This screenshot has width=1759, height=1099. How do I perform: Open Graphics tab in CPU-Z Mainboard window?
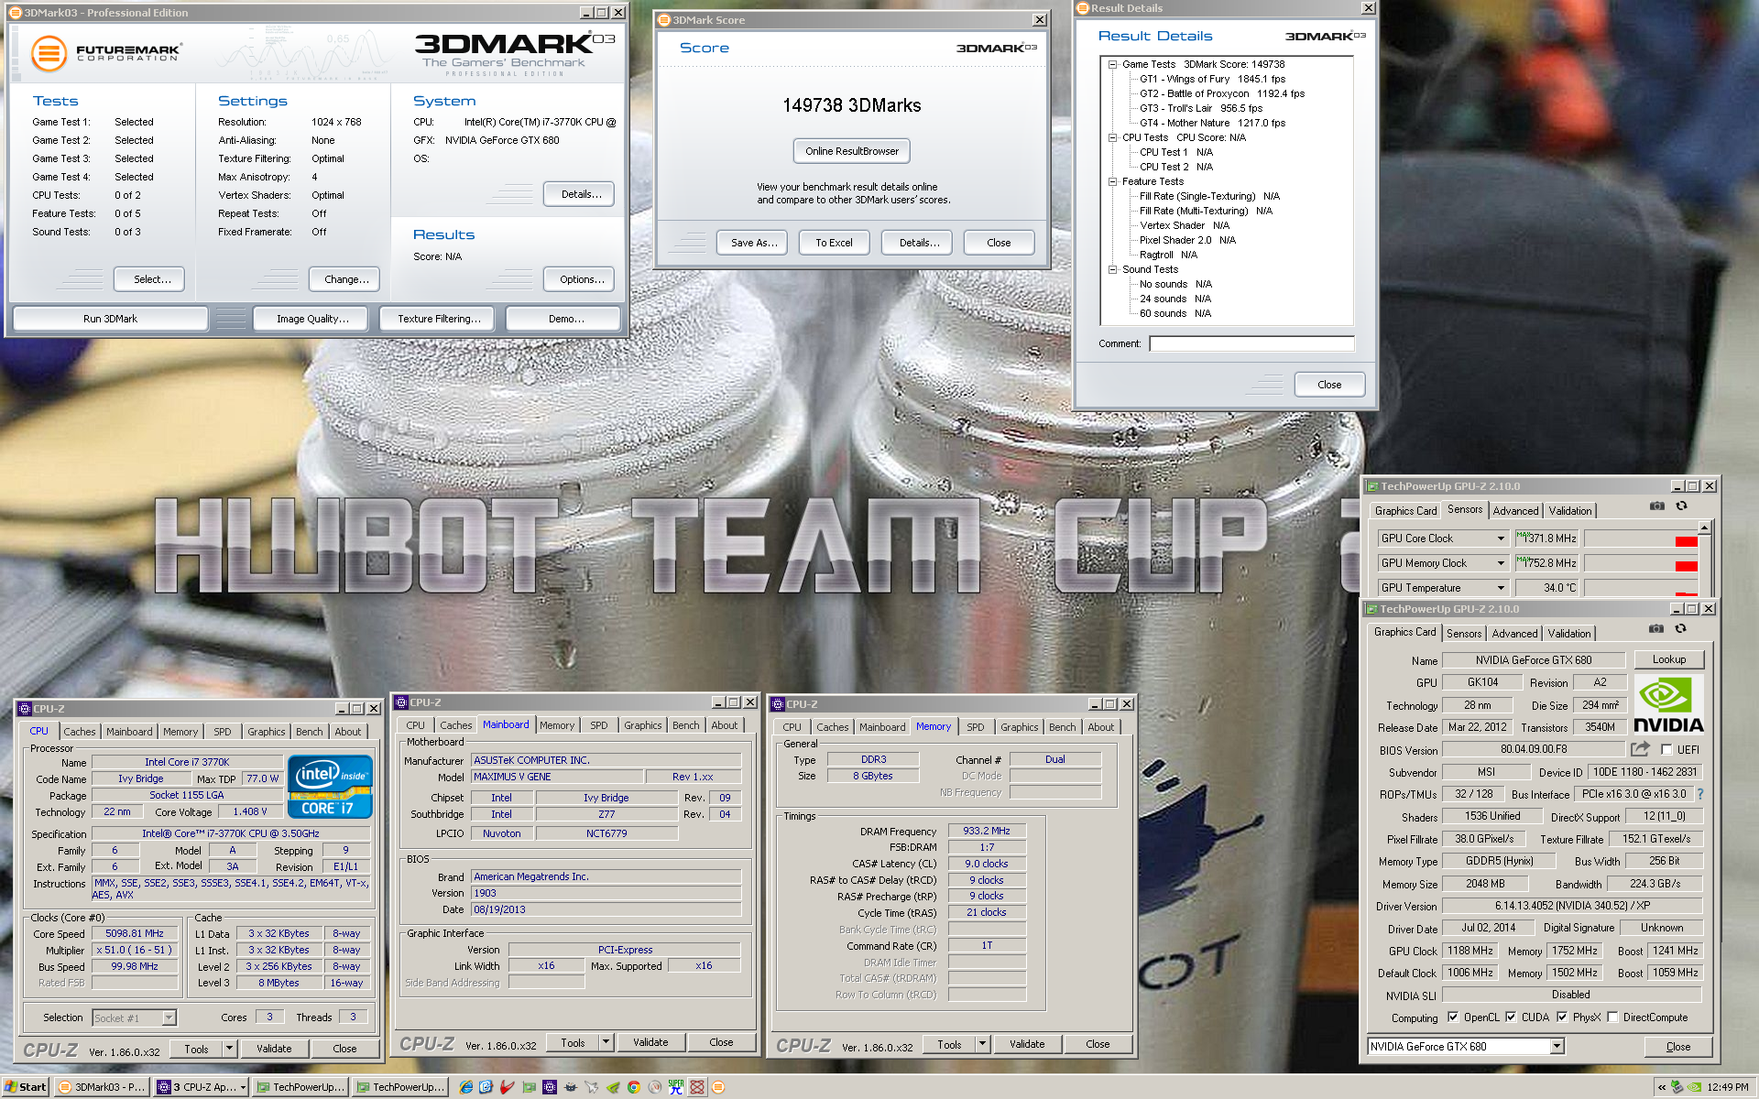pos(642,725)
